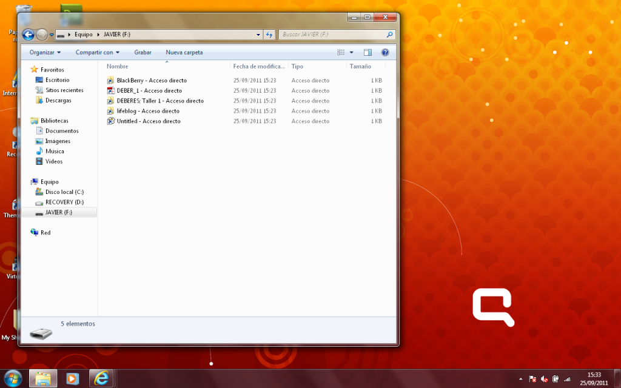Image resolution: width=621 pixels, height=388 pixels.
Task: Open view options dropdown arrow
Action: pyautogui.click(x=351, y=52)
